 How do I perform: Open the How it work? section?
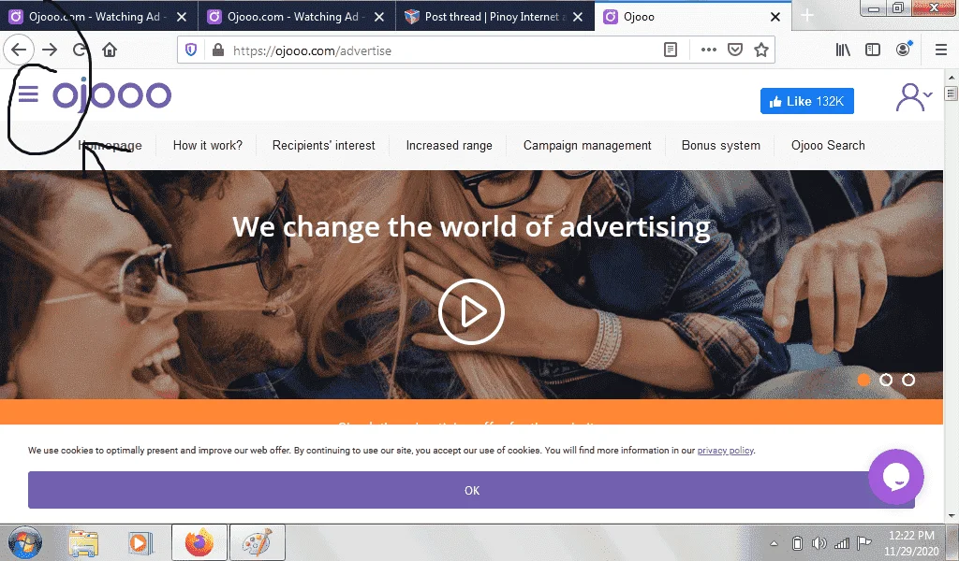[207, 145]
